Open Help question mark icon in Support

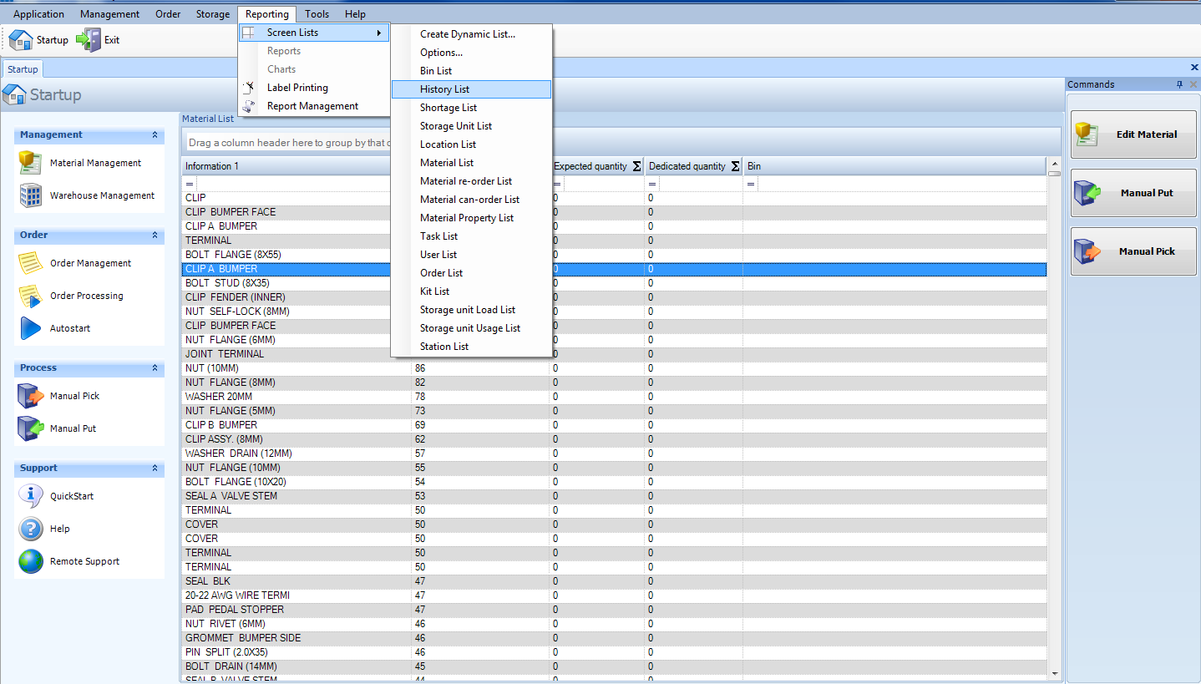point(31,529)
